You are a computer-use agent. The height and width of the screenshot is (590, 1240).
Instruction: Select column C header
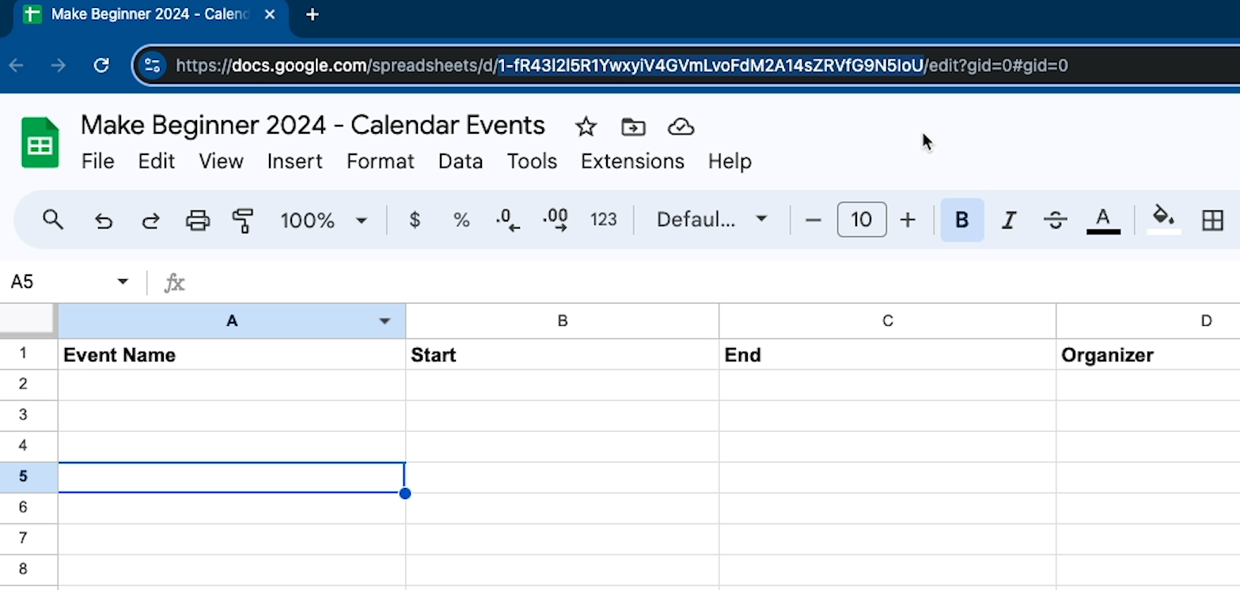click(888, 321)
